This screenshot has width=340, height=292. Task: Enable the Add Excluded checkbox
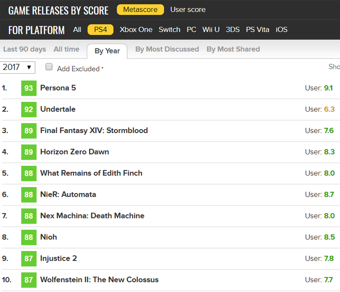coord(49,67)
